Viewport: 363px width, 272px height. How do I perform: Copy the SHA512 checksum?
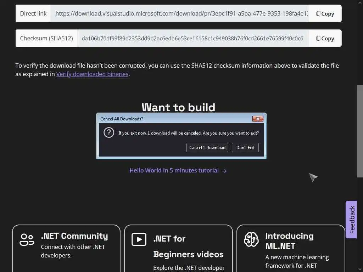point(325,38)
